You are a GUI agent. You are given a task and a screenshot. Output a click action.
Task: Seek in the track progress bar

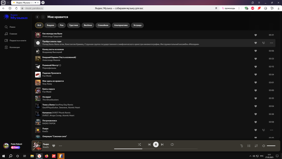click(156, 149)
